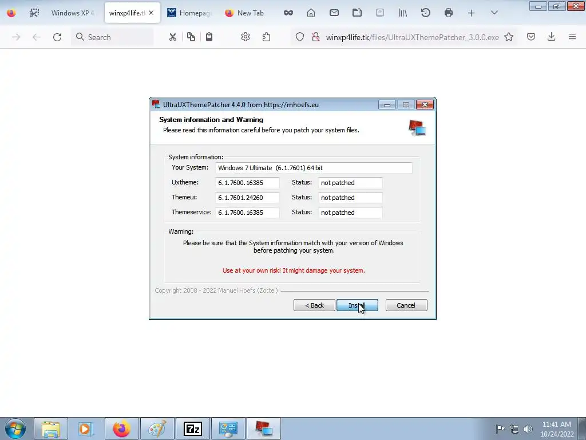Open the screenshot scissors tool icon
This screenshot has width=586, height=440.
[34, 13]
